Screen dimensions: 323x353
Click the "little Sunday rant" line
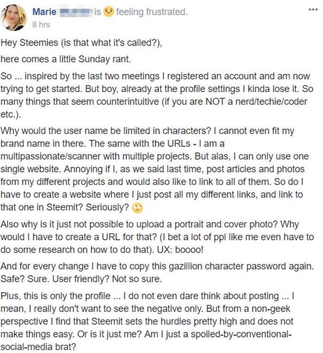point(66,59)
